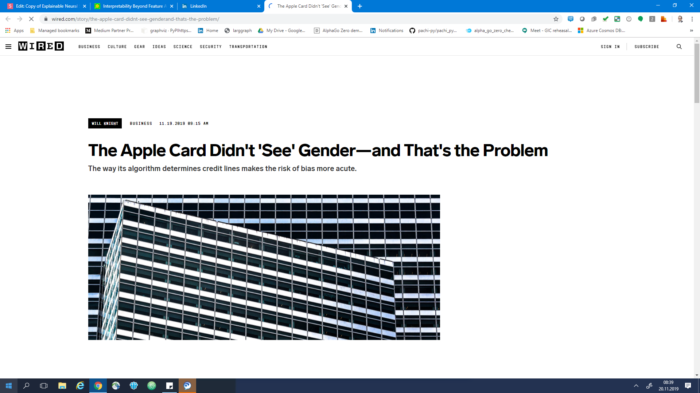Screen dimensions: 700x393
Task: Click the Sign In link
Action: click(610, 47)
